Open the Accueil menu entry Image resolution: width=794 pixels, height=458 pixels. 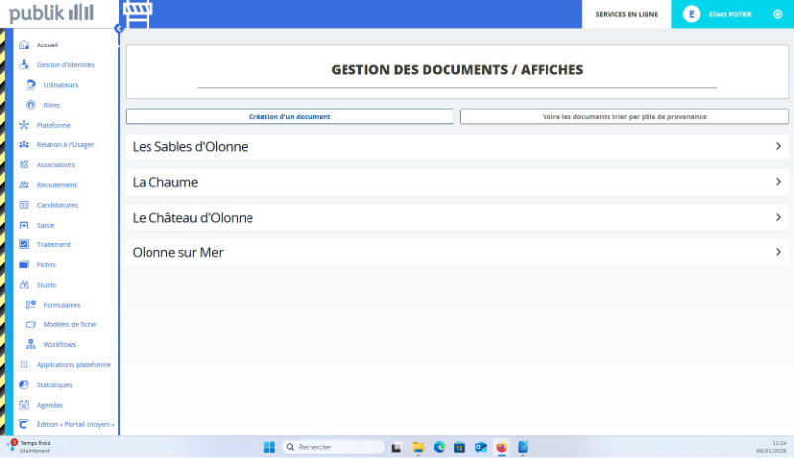pos(48,46)
